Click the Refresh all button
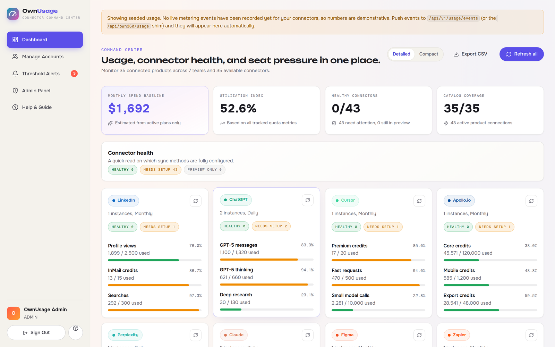This screenshot has width=555, height=347. [x=521, y=54]
